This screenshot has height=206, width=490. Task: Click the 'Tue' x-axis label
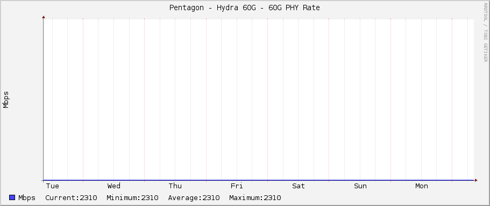tap(53, 186)
